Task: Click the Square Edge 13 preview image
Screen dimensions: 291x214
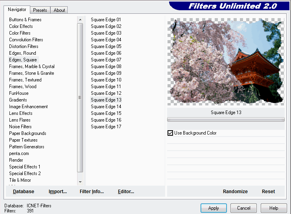Action: (x=226, y=61)
